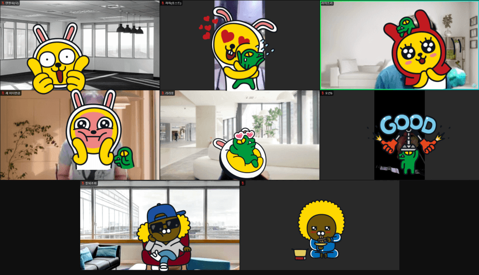This screenshot has height=275, width=479.
Task: Click the name label on the heart-glasses creature tile
Action: [x=169, y=93]
